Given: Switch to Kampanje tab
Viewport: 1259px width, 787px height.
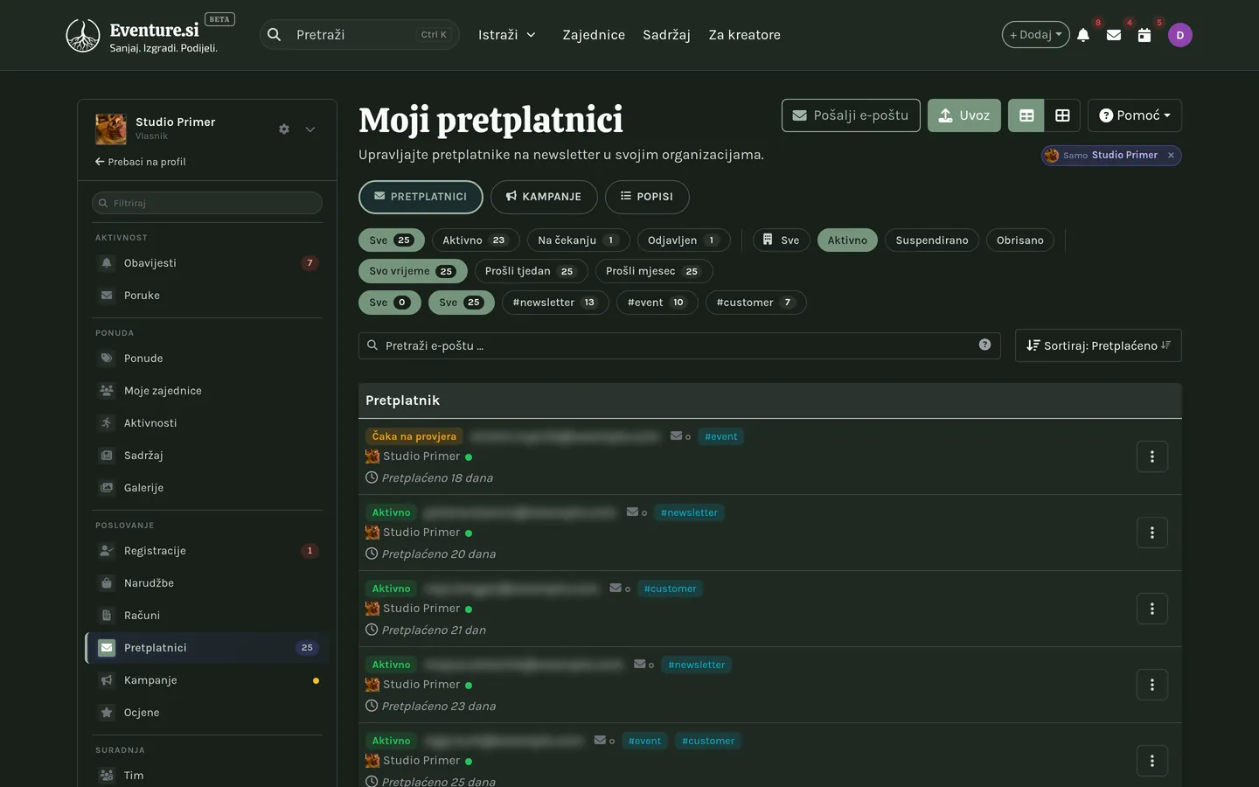Looking at the screenshot, I should tap(544, 197).
